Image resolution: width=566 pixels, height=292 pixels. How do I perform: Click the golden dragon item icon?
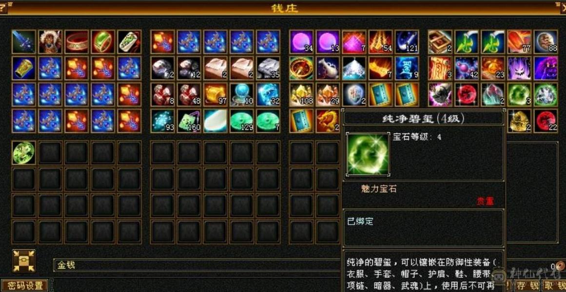tap(328, 121)
